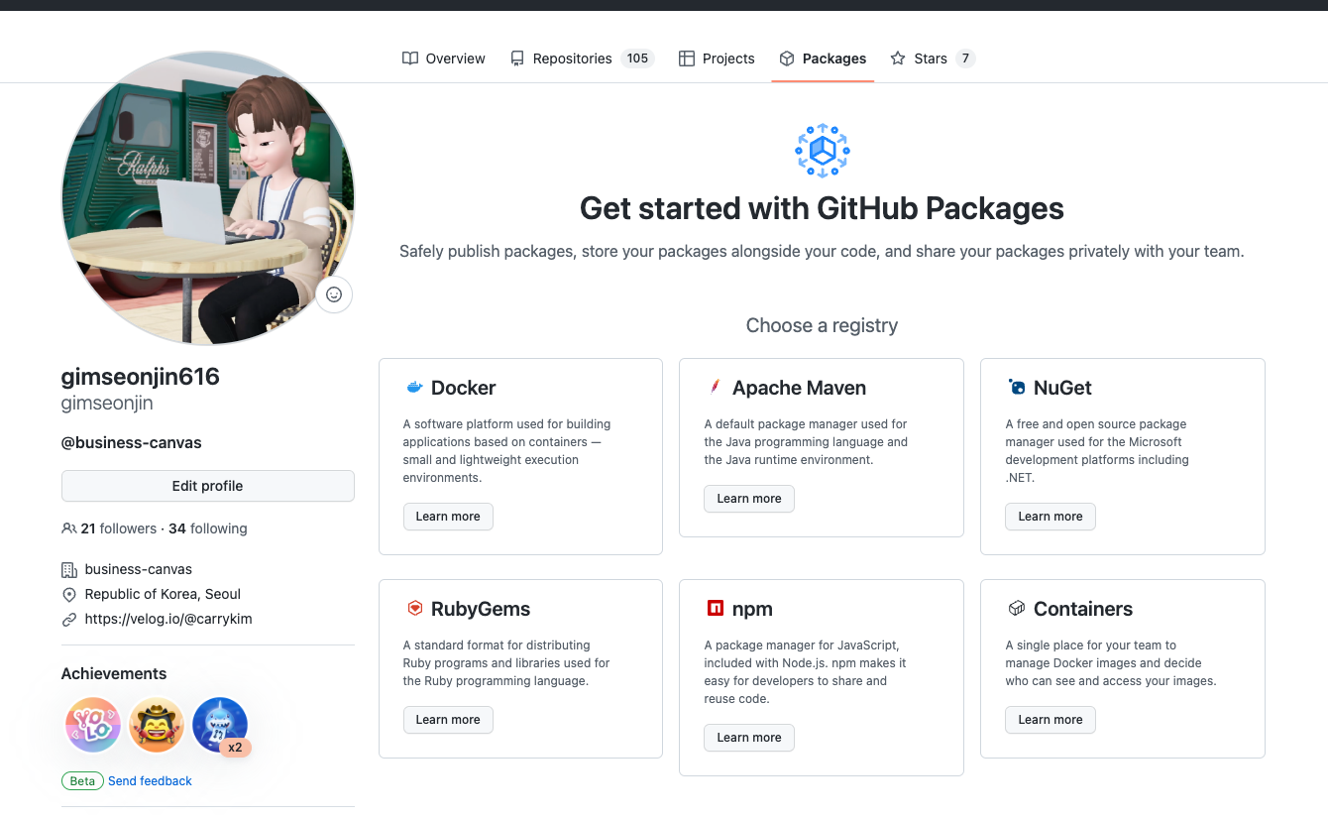This screenshot has width=1328, height=819.
Task: Click the npm logo icon
Action: [x=715, y=609]
